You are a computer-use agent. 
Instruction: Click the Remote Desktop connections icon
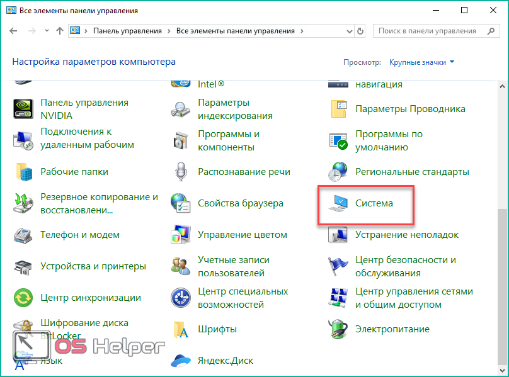tap(23, 140)
